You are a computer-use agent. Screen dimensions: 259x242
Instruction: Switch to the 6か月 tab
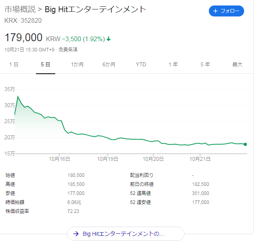(109, 64)
